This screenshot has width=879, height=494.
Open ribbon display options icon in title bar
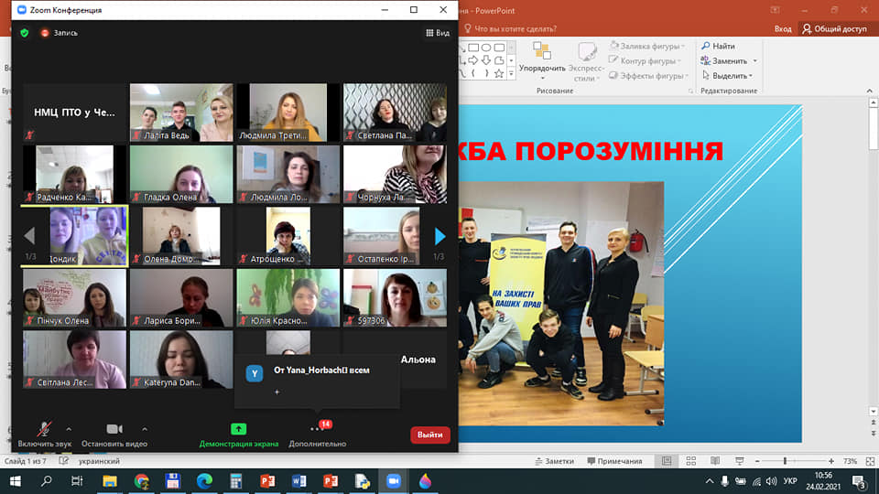coord(775,10)
